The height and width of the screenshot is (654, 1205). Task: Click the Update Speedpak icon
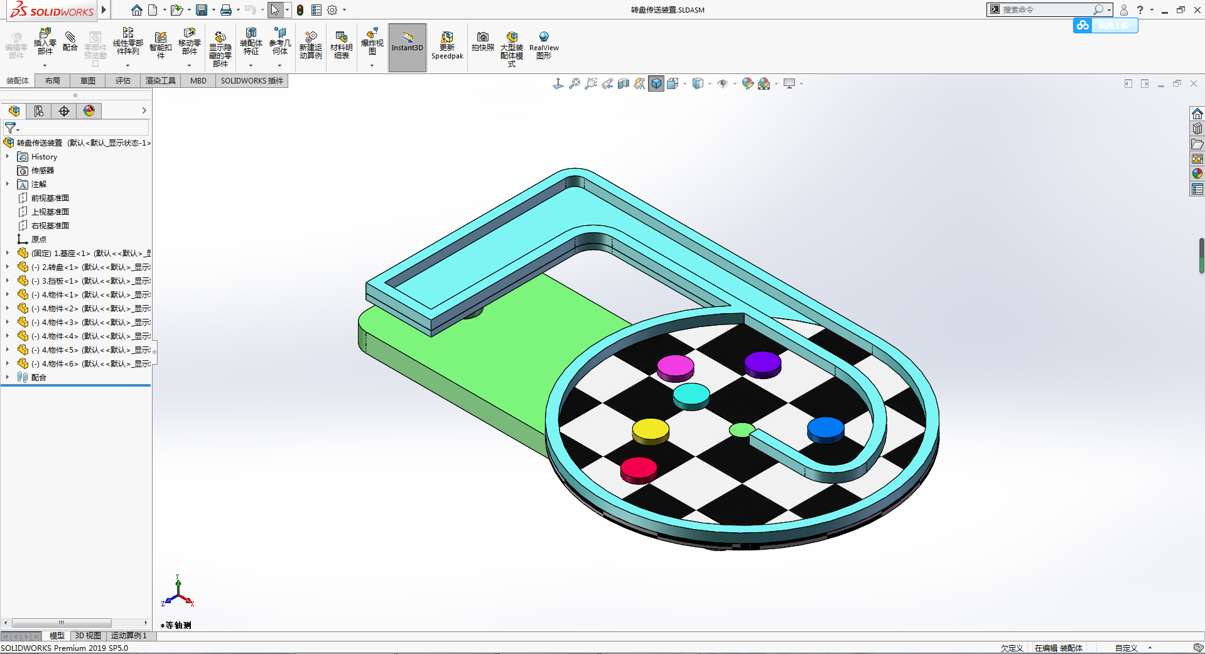[x=447, y=45]
